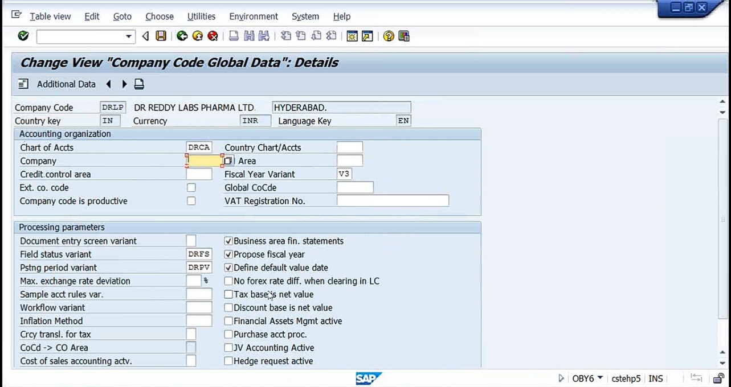731x387 pixels.
Task: Click the icon left of Additional Data
Action: tap(23, 84)
